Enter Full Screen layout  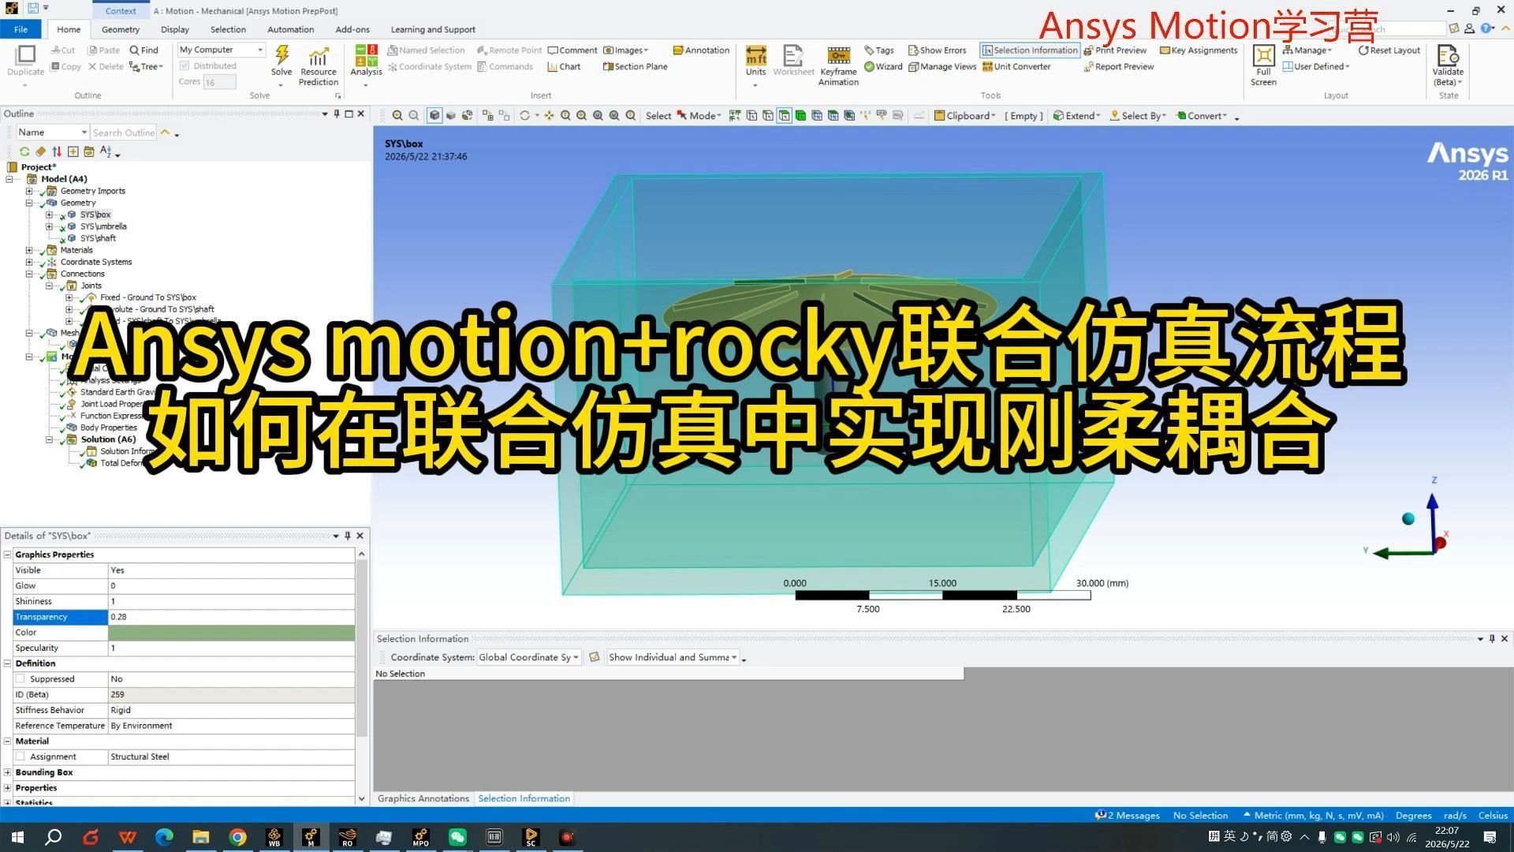(1263, 66)
